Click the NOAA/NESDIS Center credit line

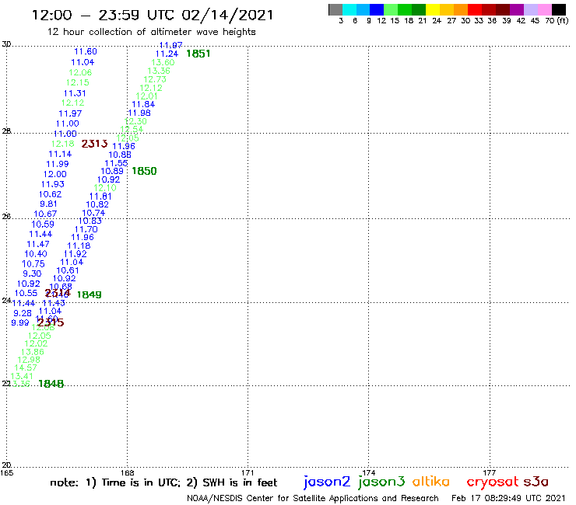(x=313, y=498)
